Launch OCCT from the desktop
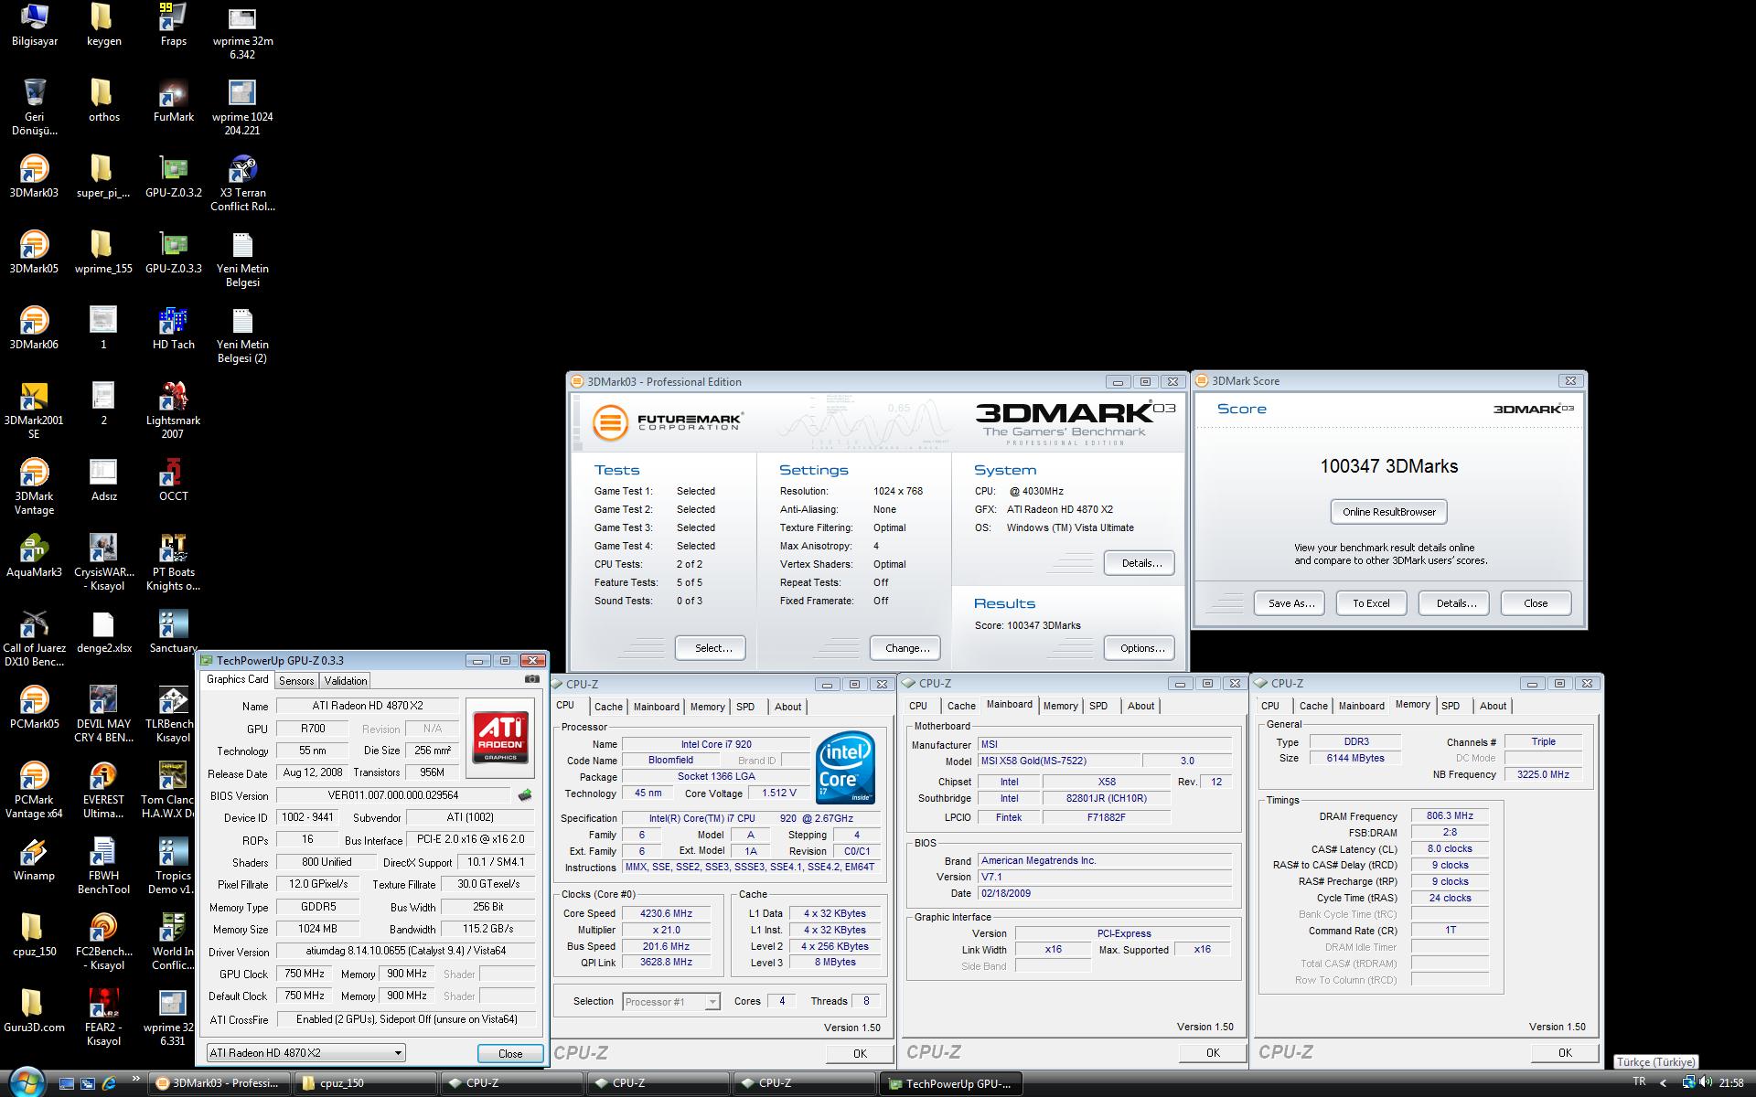1756x1097 pixels. pyautogui.click(x=173, y=480)
